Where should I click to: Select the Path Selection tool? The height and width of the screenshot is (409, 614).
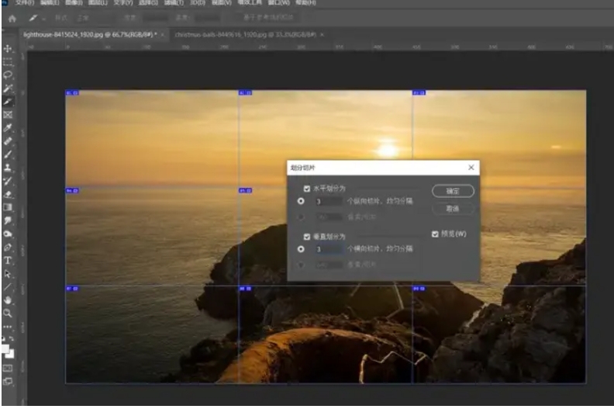click(8, 274)
